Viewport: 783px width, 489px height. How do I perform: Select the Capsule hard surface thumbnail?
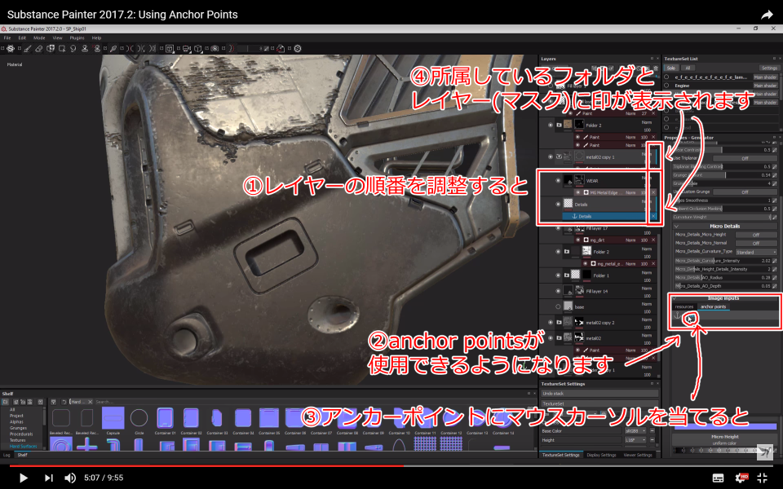pyautogui.click(x=113, y=418)
